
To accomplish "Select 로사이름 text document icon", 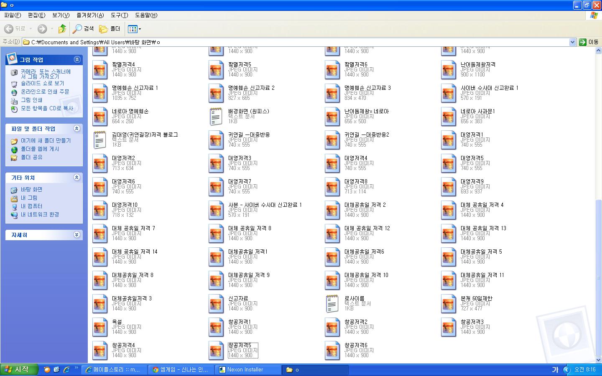I will point(332,304).
